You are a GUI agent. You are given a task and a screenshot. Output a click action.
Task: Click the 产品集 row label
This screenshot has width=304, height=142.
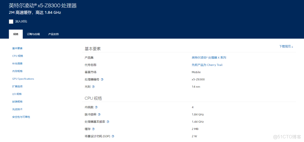point(89,58)
